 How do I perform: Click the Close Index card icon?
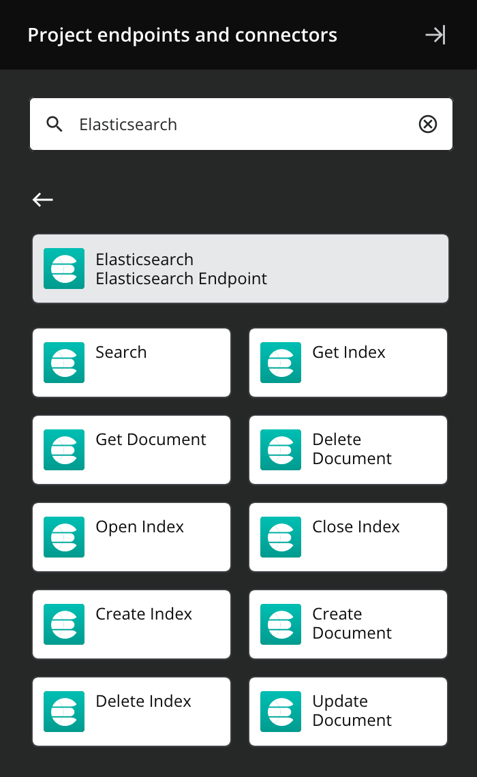(x=281, y=537)
